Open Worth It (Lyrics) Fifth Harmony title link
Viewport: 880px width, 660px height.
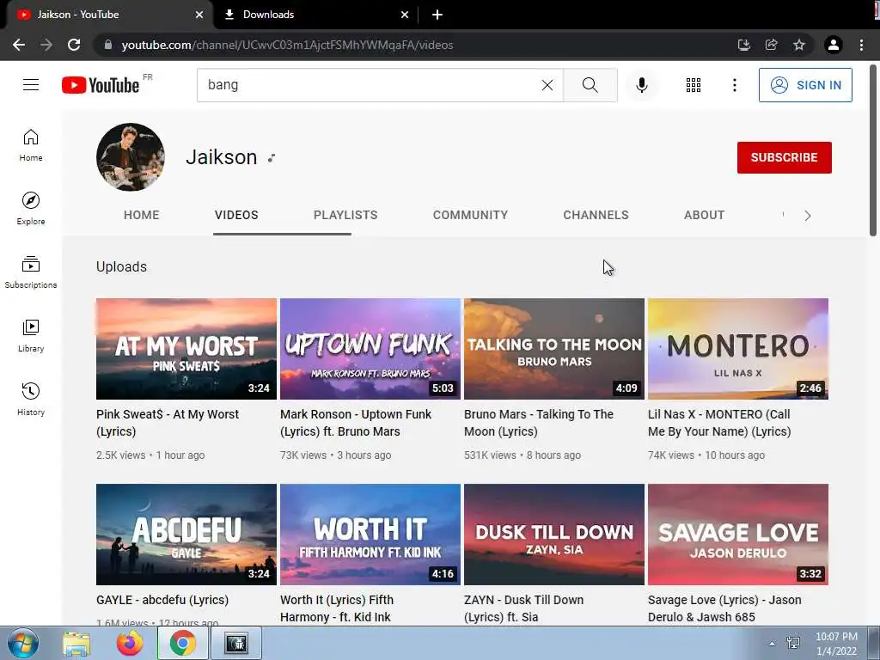[337, 608]
